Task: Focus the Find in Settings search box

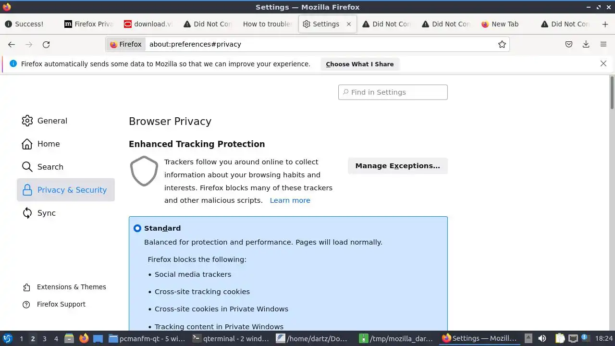Action: pyautogui.click(x=393, y=92)
